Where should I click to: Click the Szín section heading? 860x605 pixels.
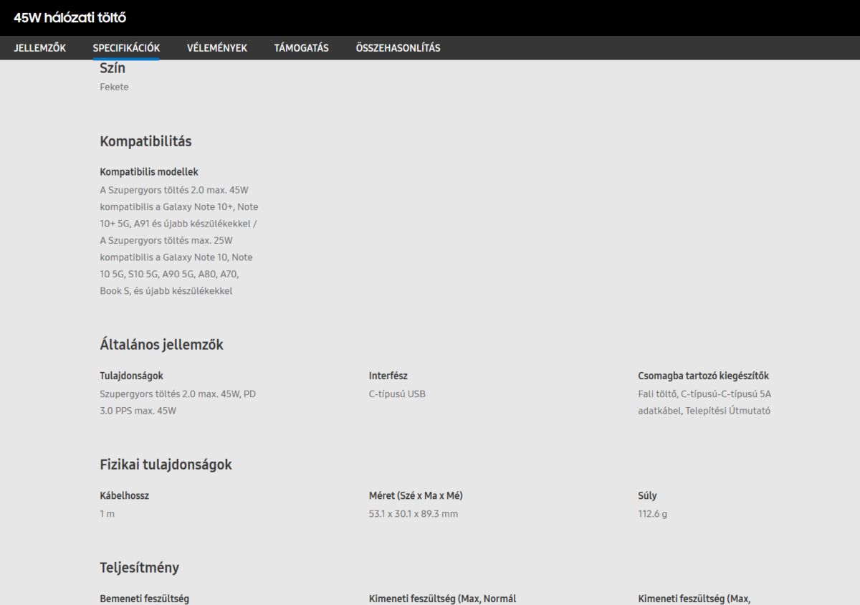pos(113,69)
